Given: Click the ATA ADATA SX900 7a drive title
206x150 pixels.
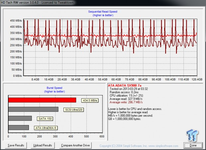Looking at the screenshot, I should coord(125,85).
